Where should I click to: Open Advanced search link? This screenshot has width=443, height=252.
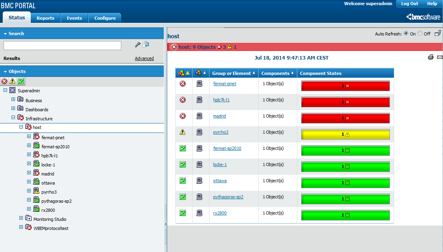click(144, 58)
